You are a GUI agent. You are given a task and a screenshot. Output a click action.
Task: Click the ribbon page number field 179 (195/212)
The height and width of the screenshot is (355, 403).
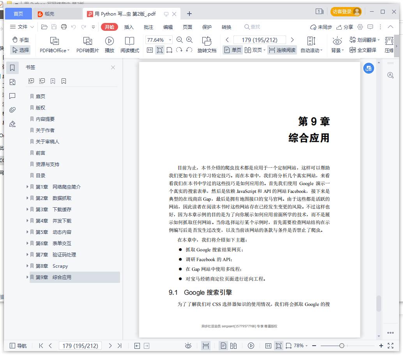[260, 40]
